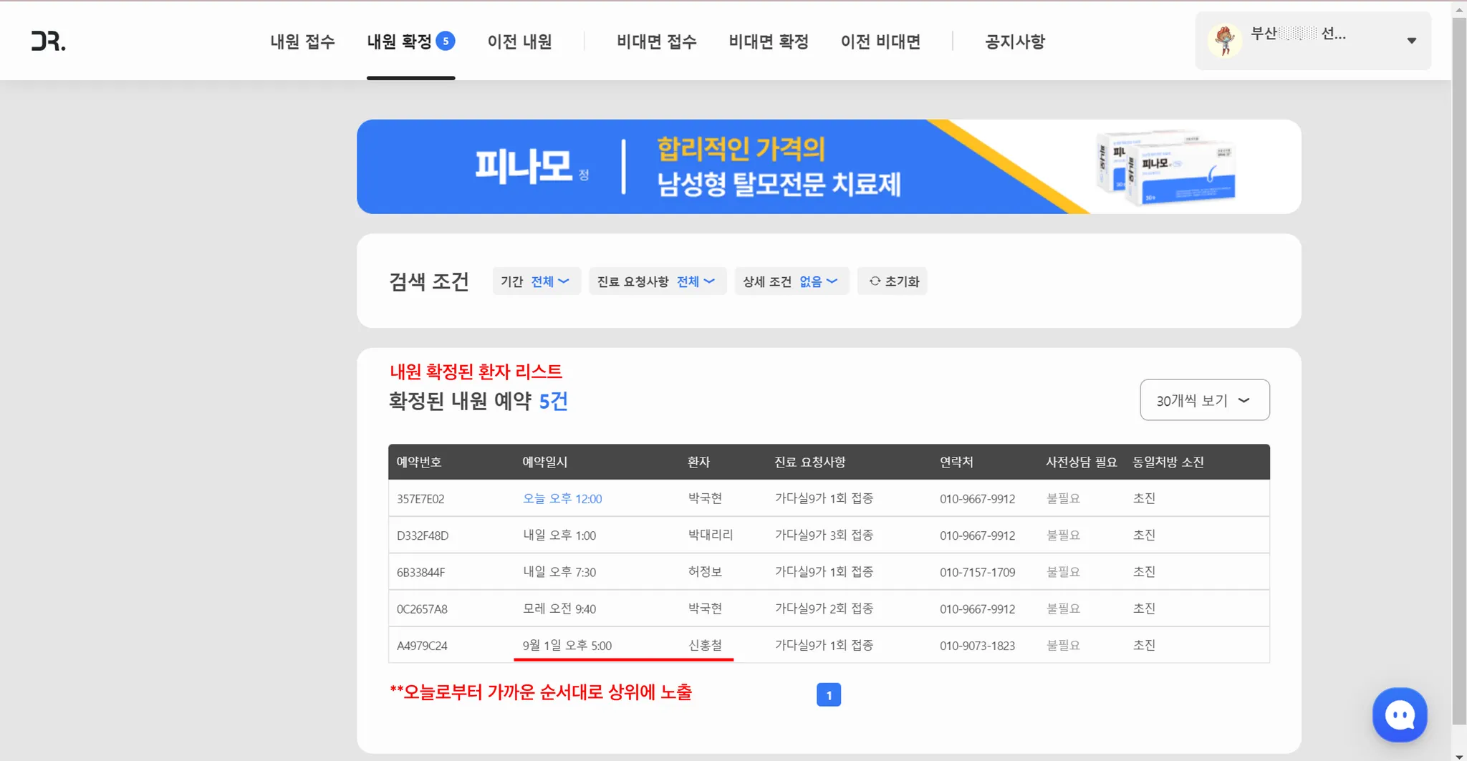The image size is (1467, 761).
Task: Click phone number 010-9073-1823
Action: coord(978,646)
